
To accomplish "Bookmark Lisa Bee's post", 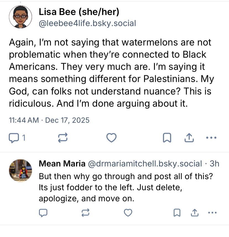I will pos(167,138).
